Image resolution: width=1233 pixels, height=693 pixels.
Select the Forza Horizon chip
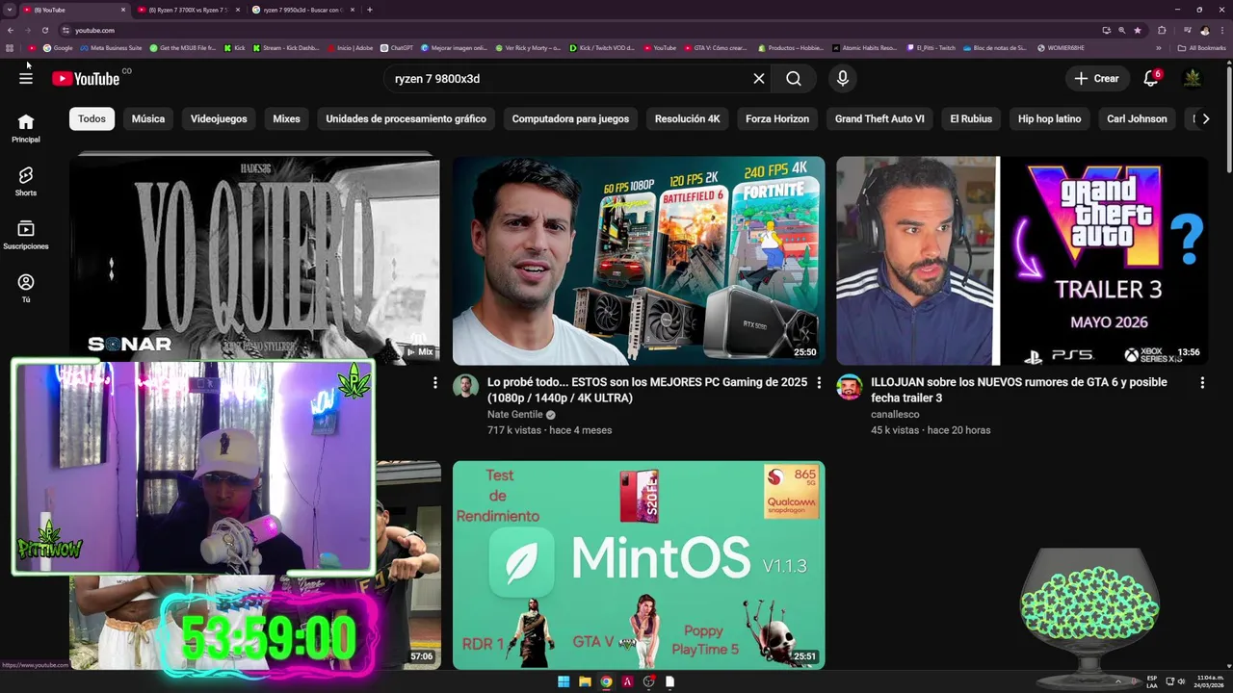point(777,118)
